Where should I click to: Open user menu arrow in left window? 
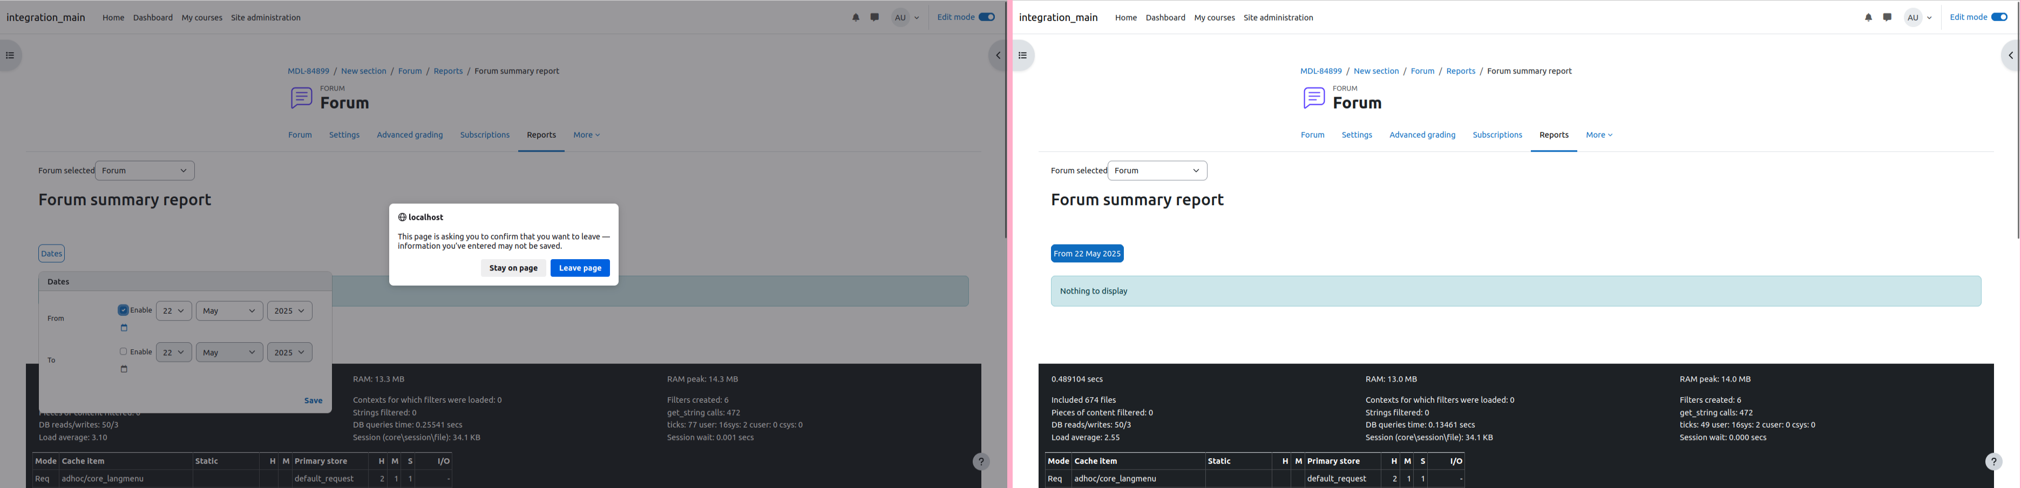tap(917, 18)
